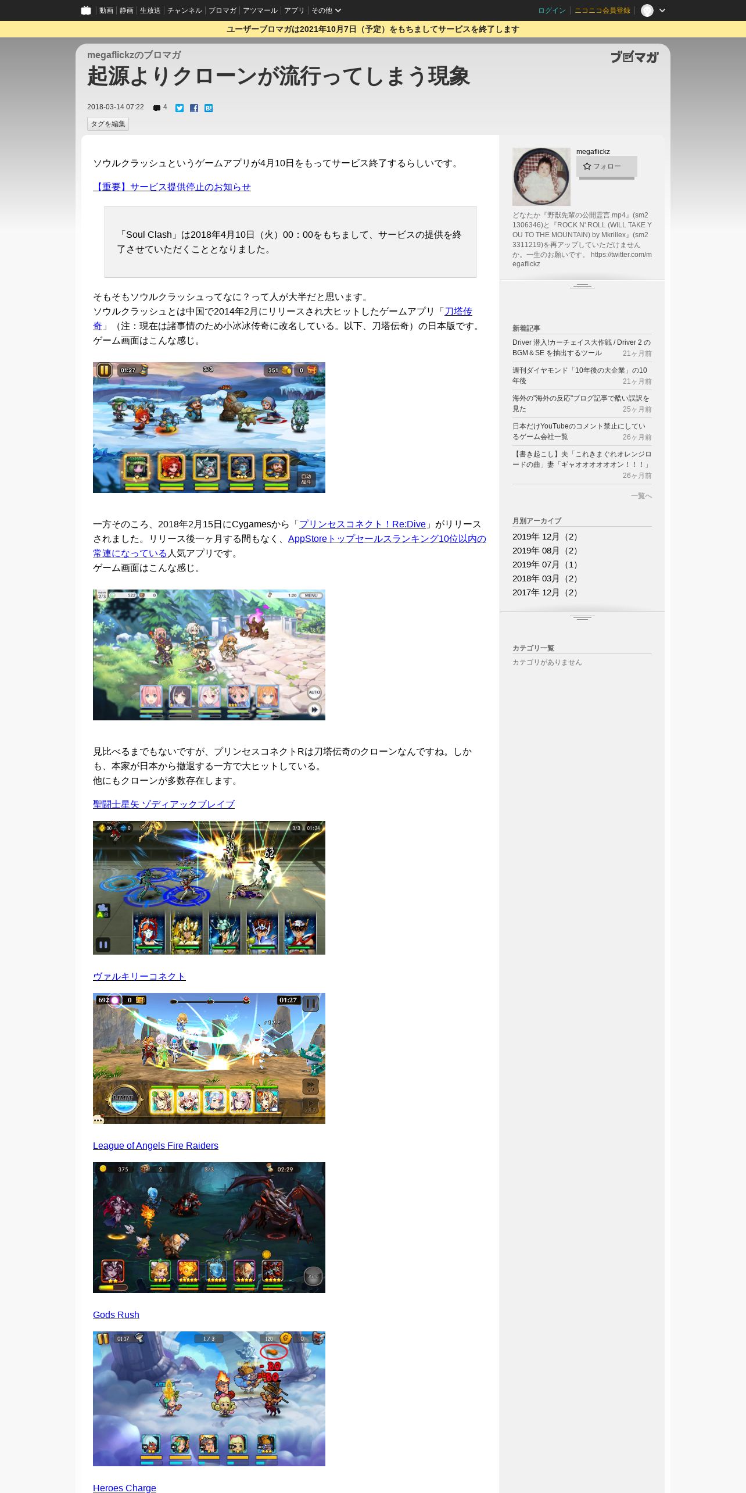Click the タグを編集 button
746x1493 pixels.
(x=108, y=124)
